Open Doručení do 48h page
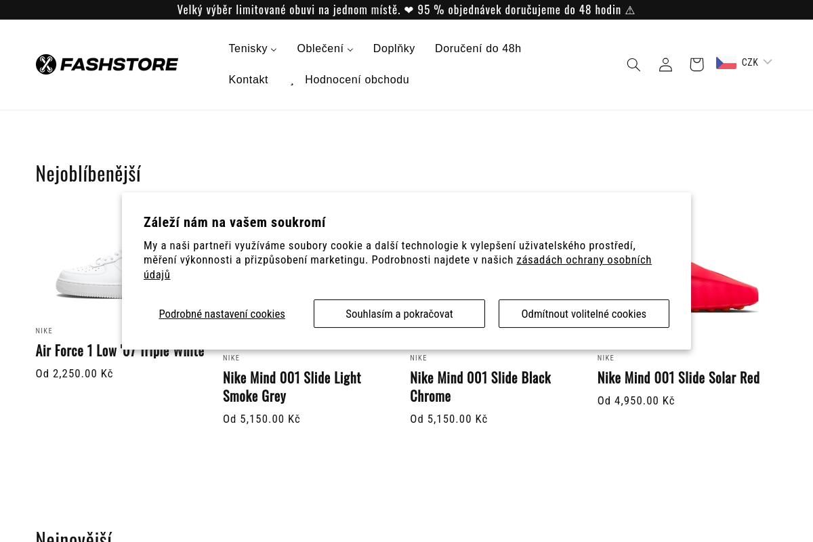 tap(478, 49)
